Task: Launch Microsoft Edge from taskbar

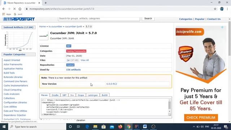Action: click(87, 127)
